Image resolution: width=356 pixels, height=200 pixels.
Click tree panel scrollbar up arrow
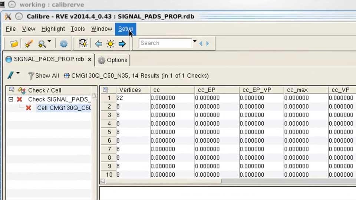tap(94, 96)
